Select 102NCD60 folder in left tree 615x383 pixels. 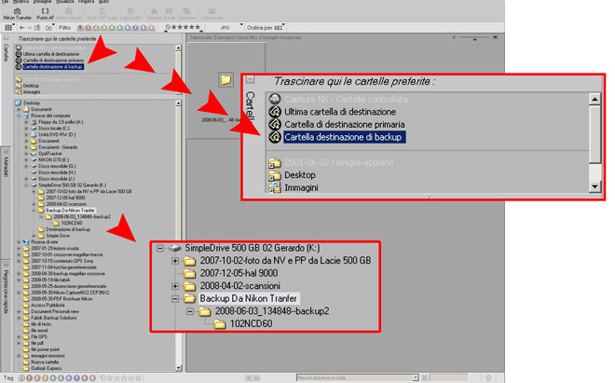(x=72, y=223)
